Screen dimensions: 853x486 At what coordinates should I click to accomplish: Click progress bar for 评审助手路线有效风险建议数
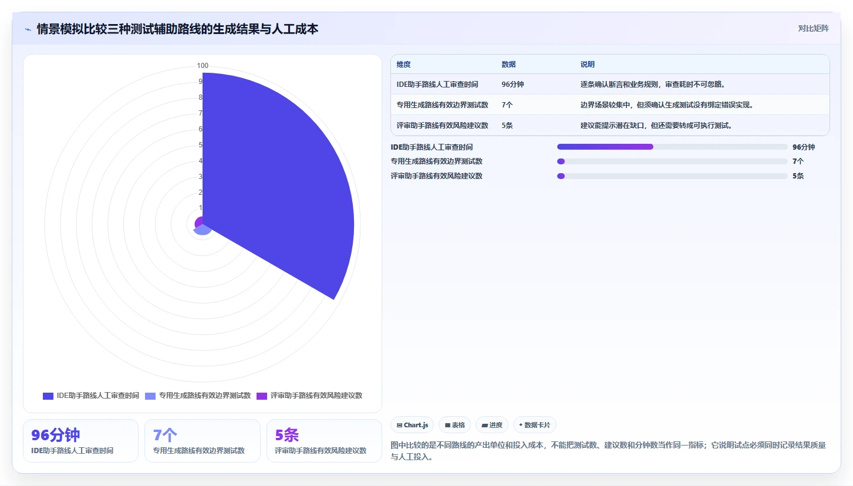[x=672, y=176]
